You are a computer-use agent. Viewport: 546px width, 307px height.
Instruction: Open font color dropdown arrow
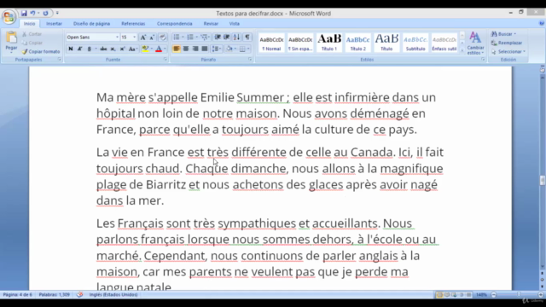(x=165, y=49)
